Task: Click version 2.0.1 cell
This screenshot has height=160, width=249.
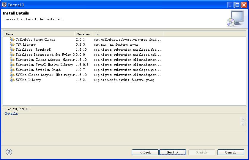Action: tap(80, 39)
